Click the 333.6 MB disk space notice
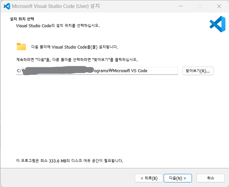 pyautogui.click(x=70, y=161)
